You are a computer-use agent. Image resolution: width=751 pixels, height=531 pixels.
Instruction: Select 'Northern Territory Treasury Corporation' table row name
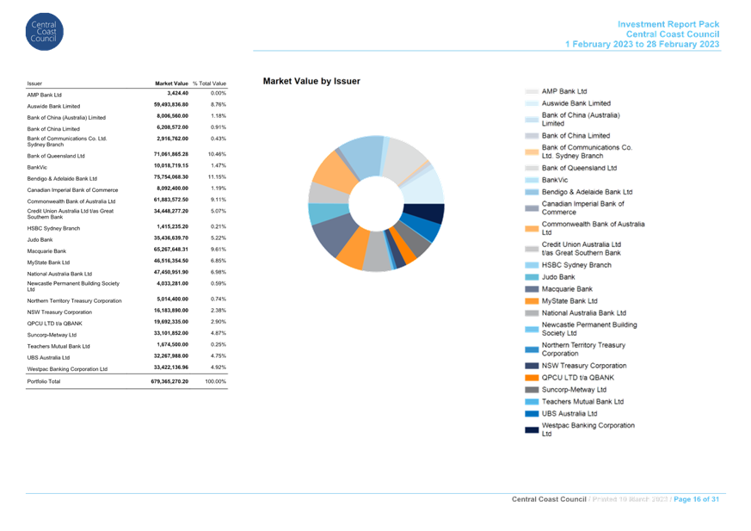74,301
